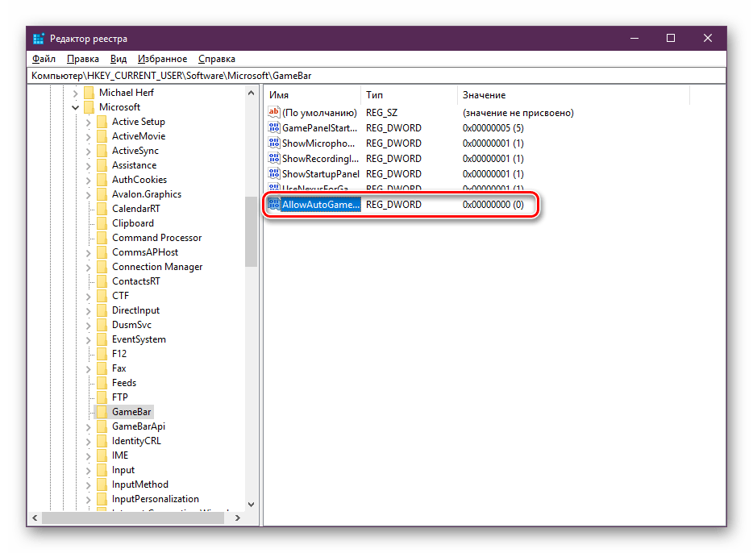753x553 pixels.
Task: Click the AllowAutoGame value icon
Action: coord(274,205)
